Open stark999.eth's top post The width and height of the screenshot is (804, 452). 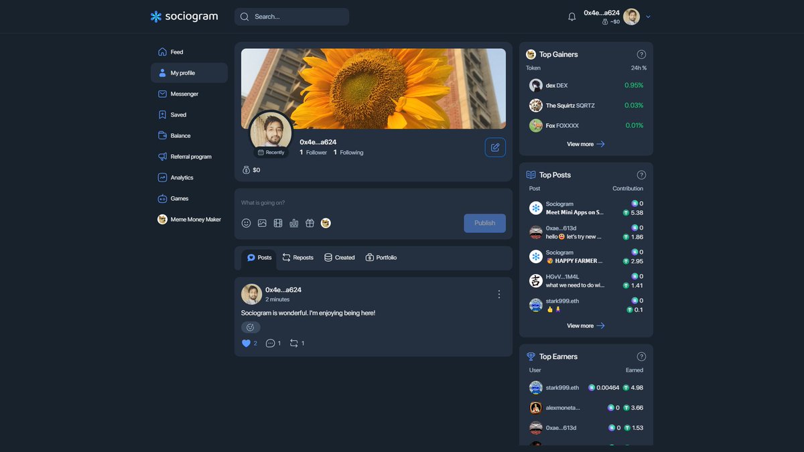(x=586, y=305)
